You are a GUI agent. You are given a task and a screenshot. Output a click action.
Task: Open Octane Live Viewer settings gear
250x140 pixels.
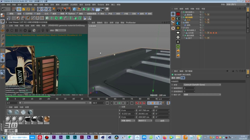click(x=25, y=30)
